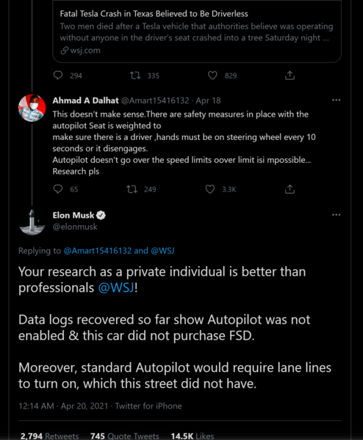Like Ahmad A Dalhat's tweet with 3.3K likes
363x440 pixels.
pos(209,189)
